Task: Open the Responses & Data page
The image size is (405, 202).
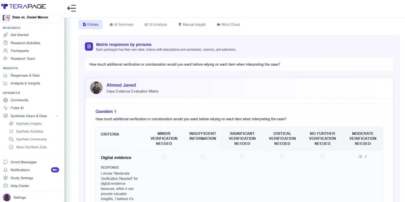Action: [x=25, y=76]
